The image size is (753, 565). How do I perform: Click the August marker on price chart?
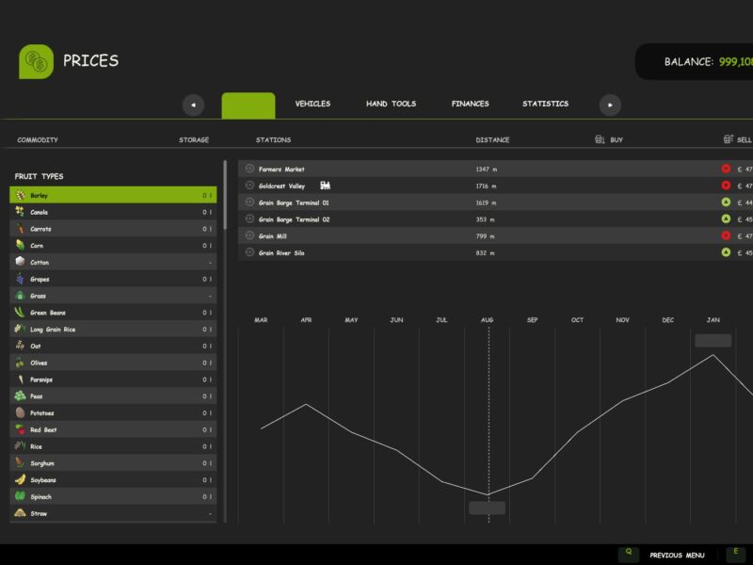click(x=487, y=508)
